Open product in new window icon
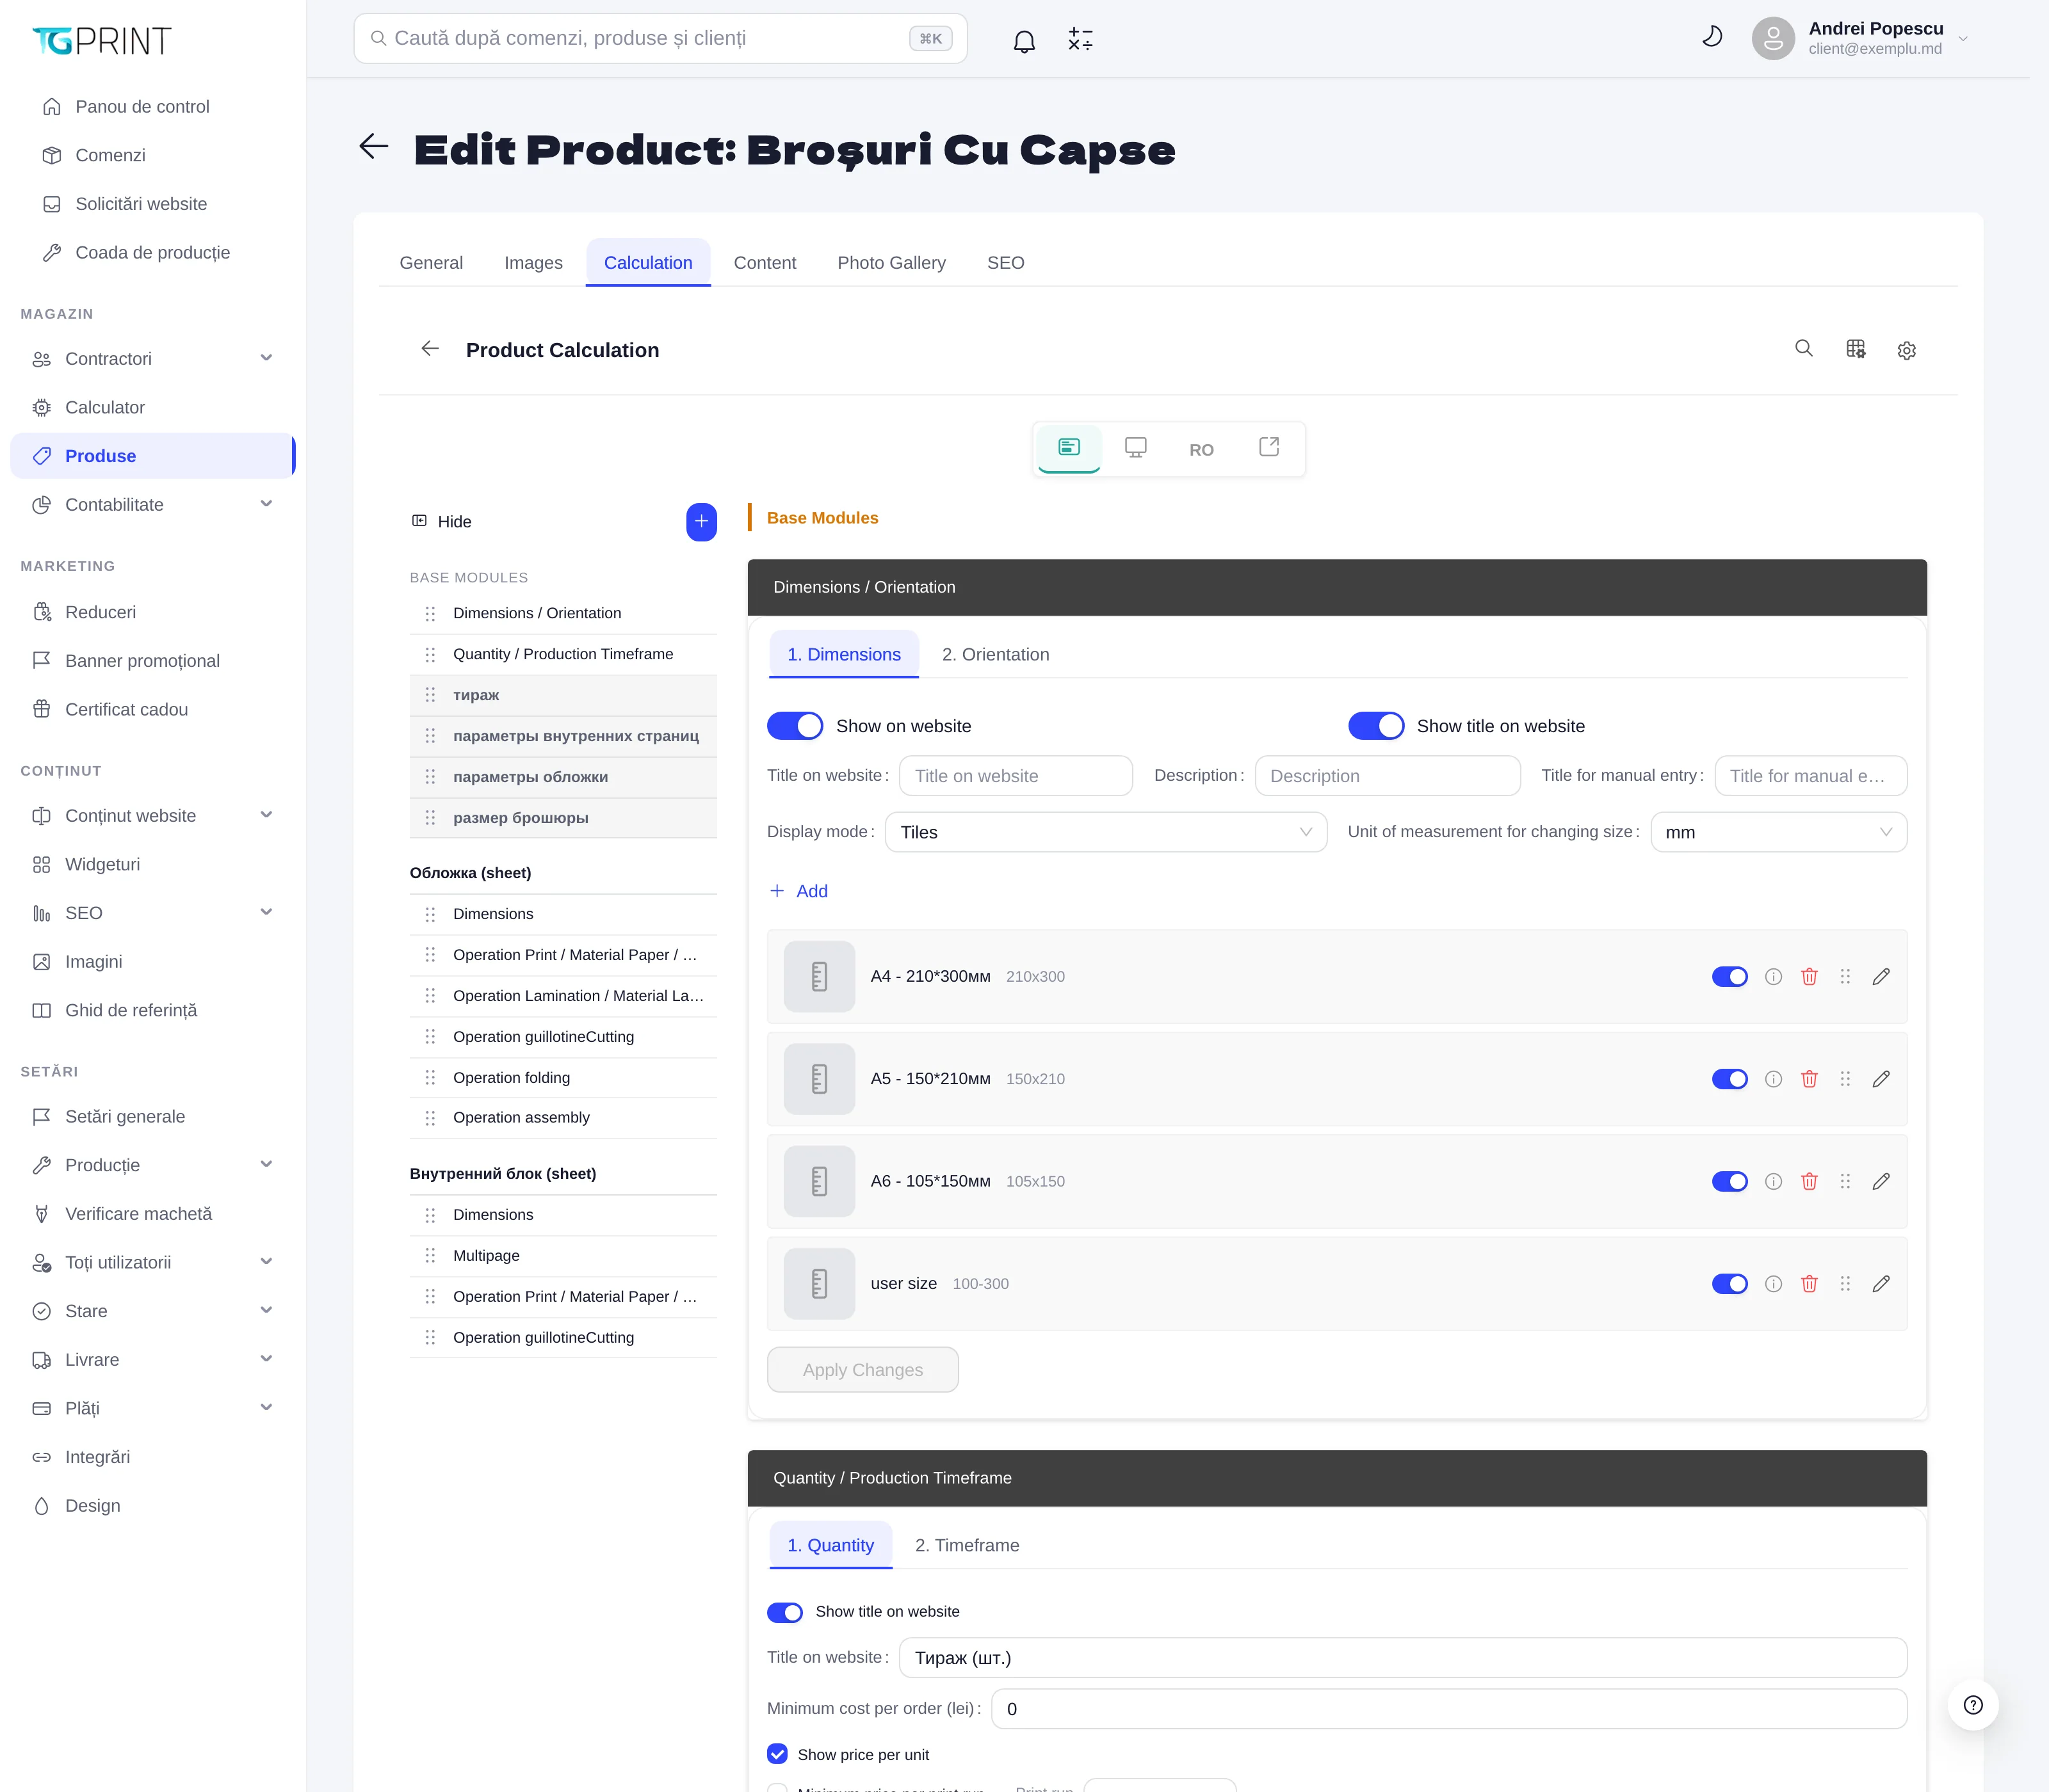 tap(1268, 447)
